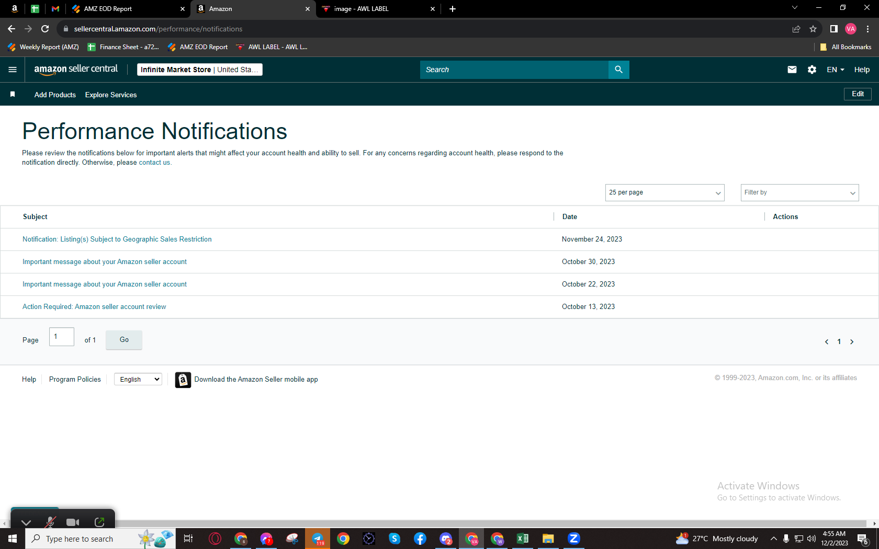This screenshot has width=879, height=549.
Task: Focus the Windows taskbar search box
Action: coord(99,539)
